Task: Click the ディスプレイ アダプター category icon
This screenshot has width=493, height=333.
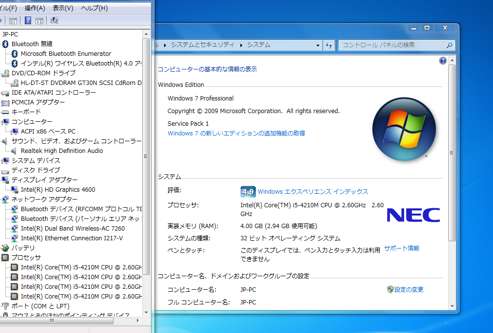Action: click(x=5, y=180)
